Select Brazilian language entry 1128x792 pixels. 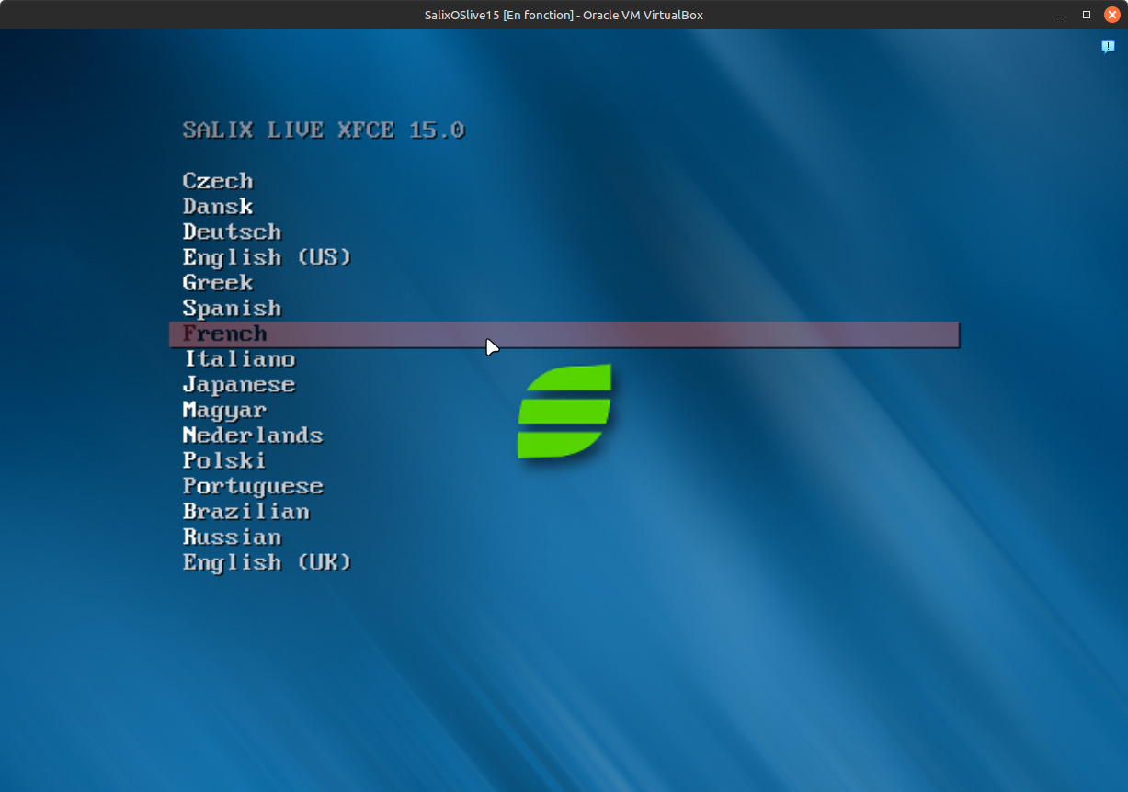[245, 512]
